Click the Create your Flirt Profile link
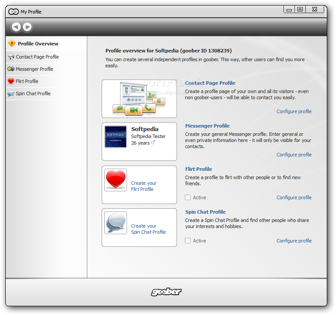 point(144,186)
